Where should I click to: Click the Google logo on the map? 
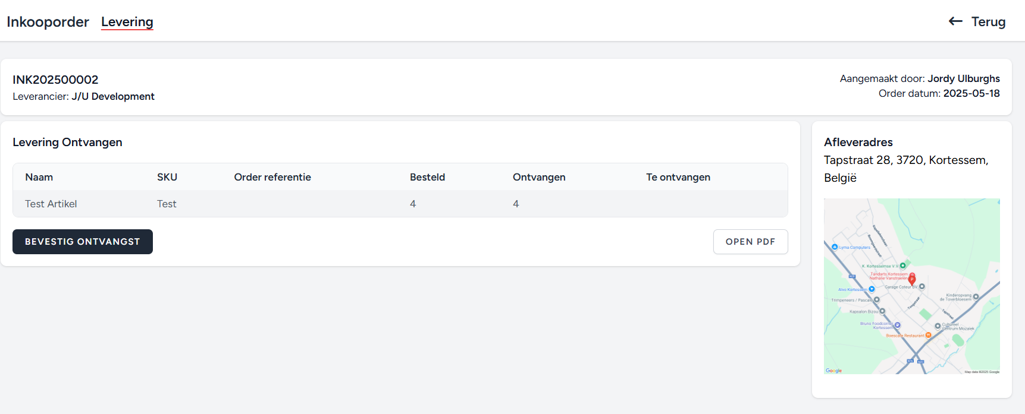[x=833, y=371]
